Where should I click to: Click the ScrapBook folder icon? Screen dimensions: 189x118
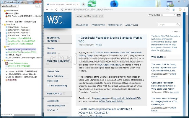coord(5,24)
